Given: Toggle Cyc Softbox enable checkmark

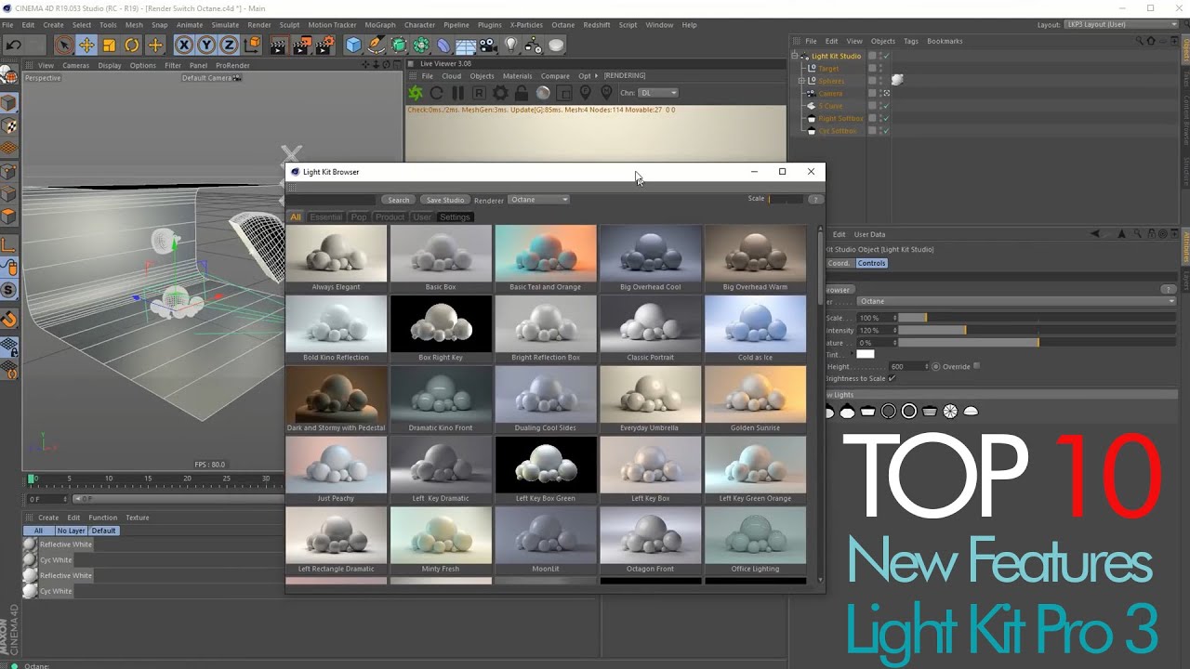Looking at the screenshot, I should tap(886, 131).
